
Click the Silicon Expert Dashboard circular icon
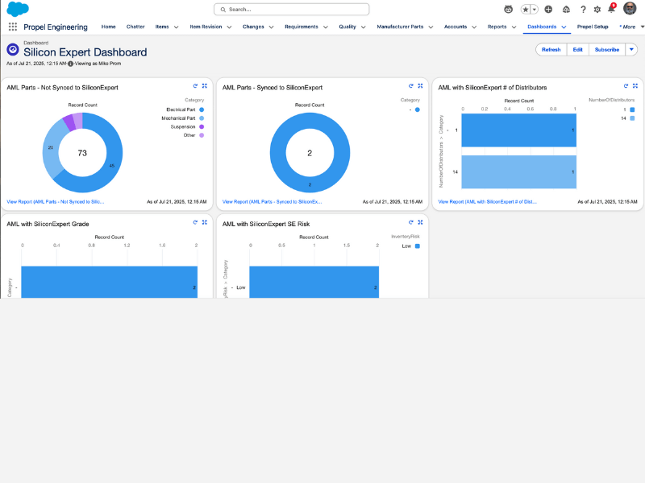tap(13, 50)
